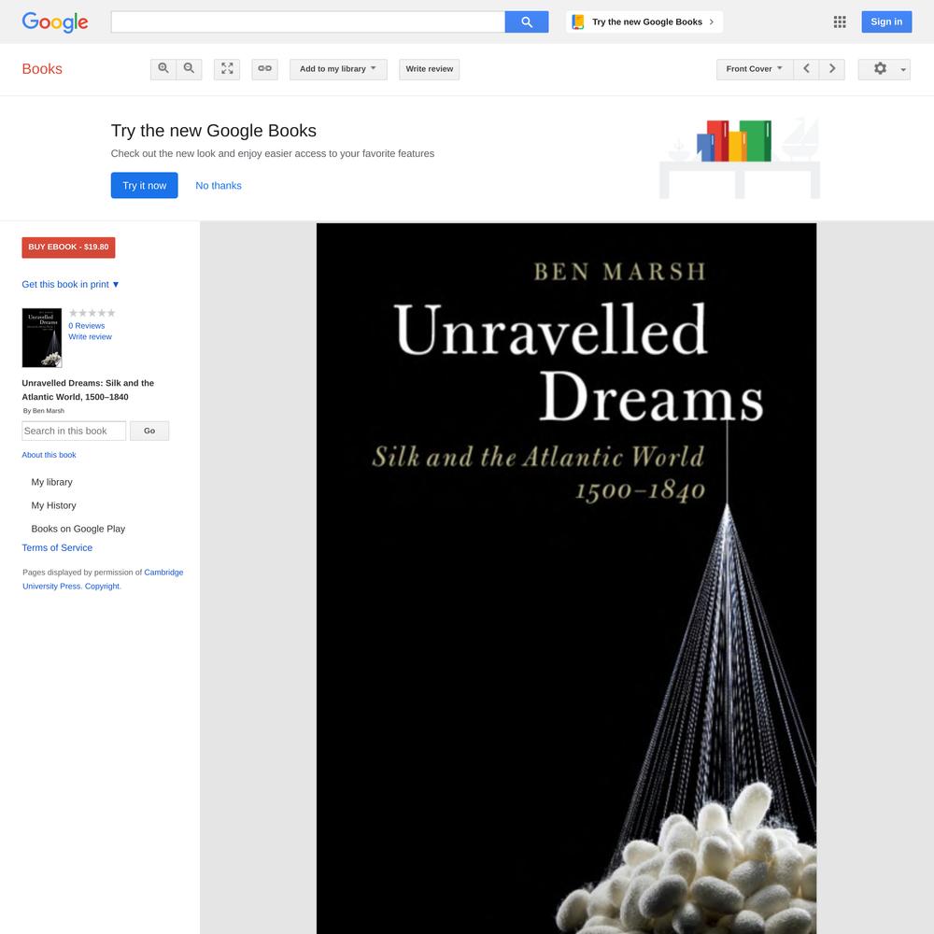
Task: Focus the Google search field
Action: pyautogui.click(x=308, y=22)
